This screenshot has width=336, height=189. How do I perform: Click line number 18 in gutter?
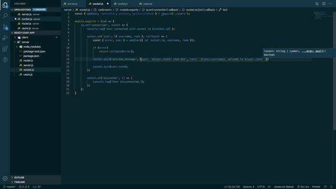(x=68, y=78)
